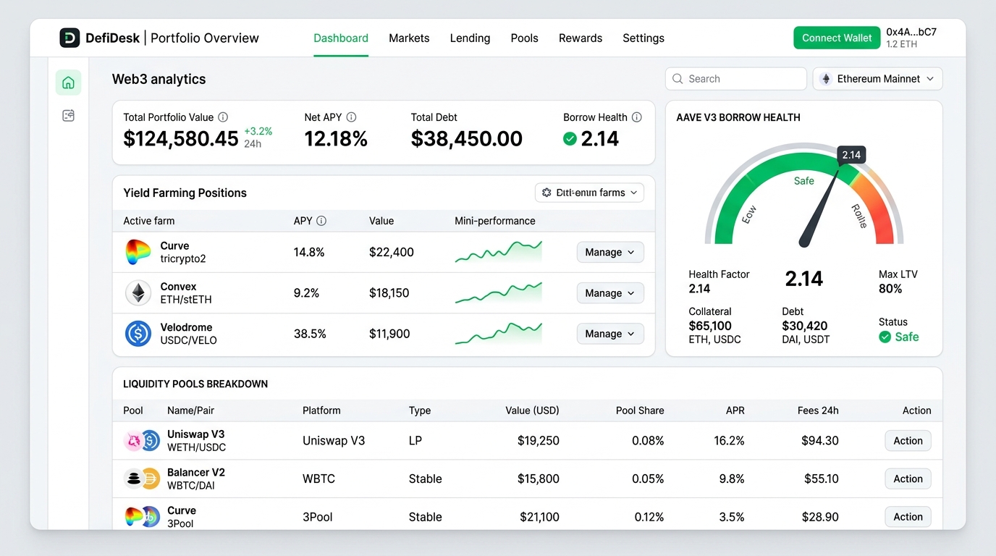Click the Balancer V2 WBTC/DAI pair icon
Screen dimensions: 996x556
click(x=142, y=479)
